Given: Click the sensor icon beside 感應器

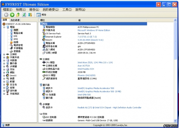Looking at the screenshot, I should (11, 51).
